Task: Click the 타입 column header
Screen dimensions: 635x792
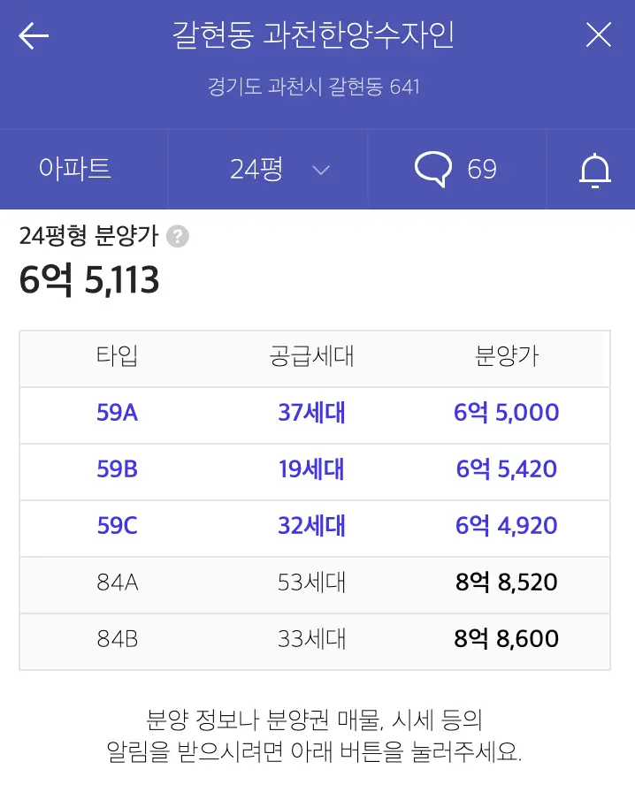Action: tap(118, 357)
